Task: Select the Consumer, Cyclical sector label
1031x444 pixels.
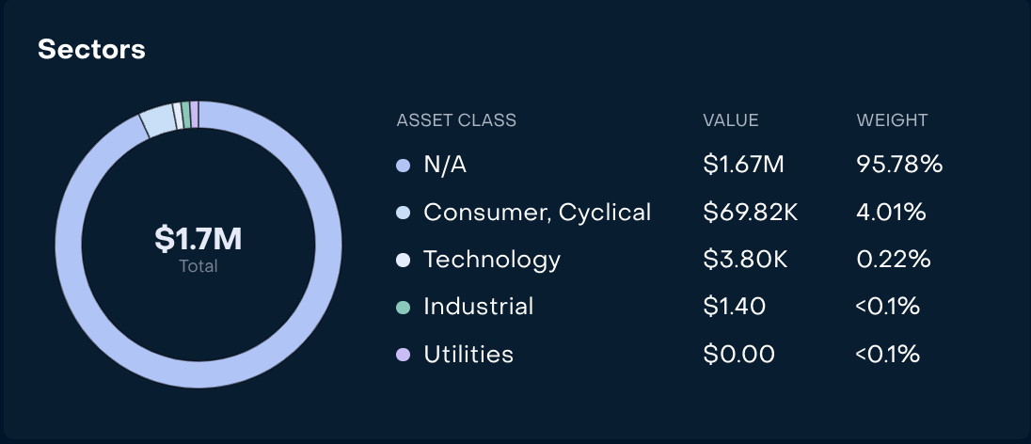Action: [x=537, y=213]
